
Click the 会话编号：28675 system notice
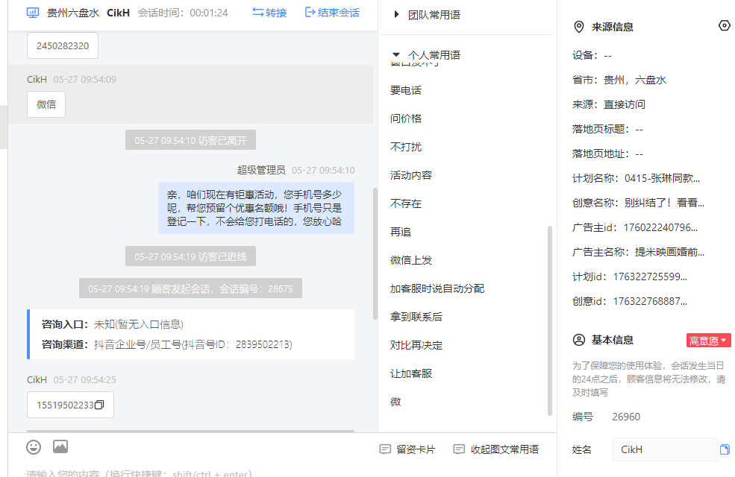[x=190, y=288]
